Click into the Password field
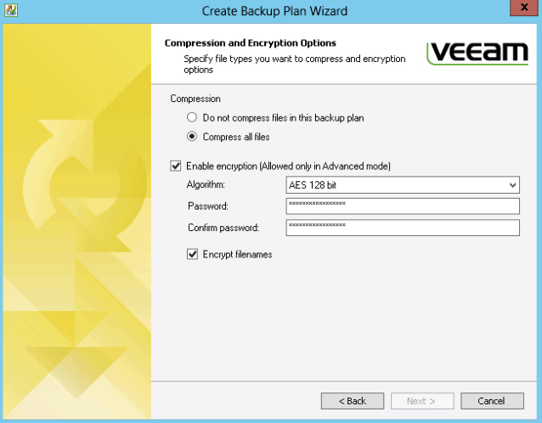 [403, 206]
